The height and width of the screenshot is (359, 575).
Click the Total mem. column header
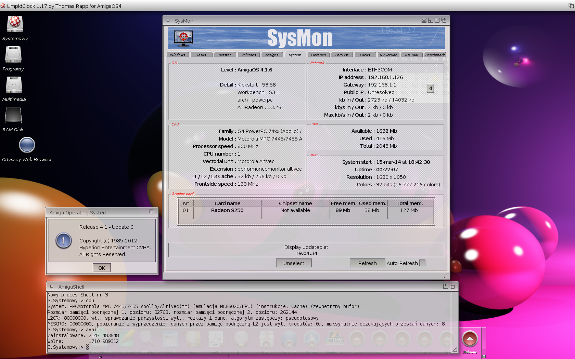tap(410, 203)
